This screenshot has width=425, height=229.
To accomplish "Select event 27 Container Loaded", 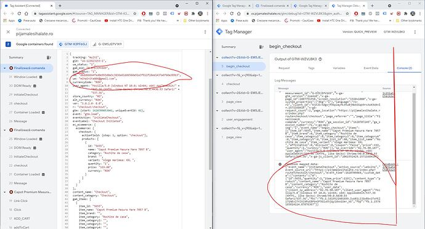I will tap(27, 113).
